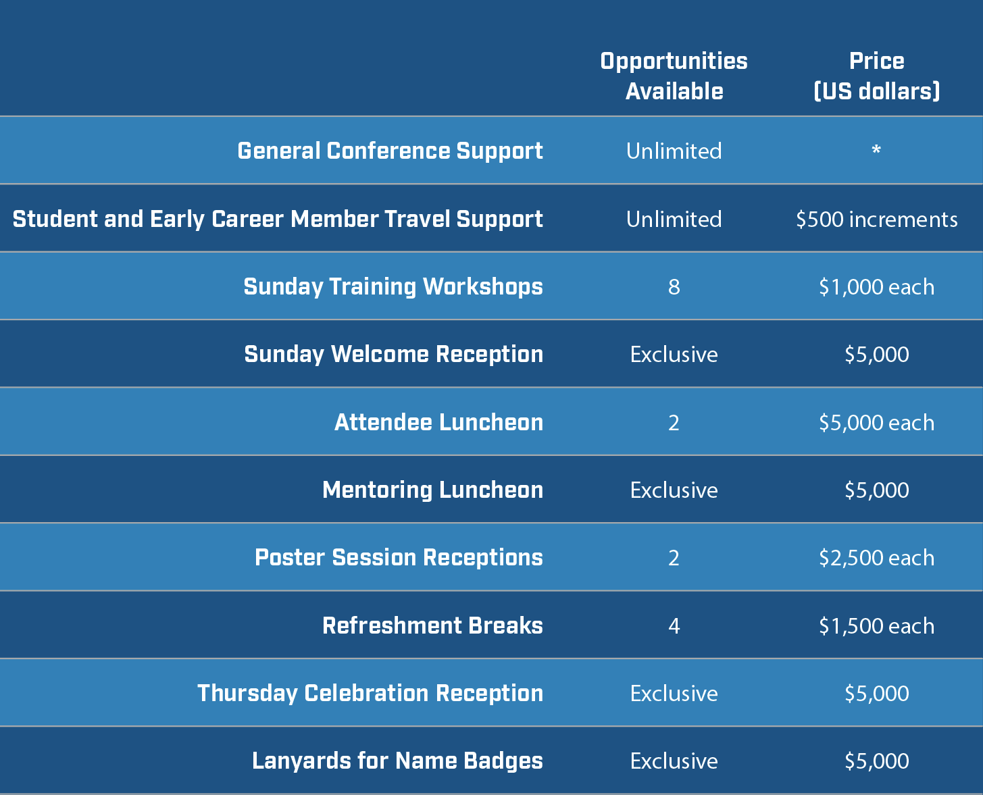The image size is (983, 795).
Task: Click the asterisk price for General Conference Support
Action: 876,150
